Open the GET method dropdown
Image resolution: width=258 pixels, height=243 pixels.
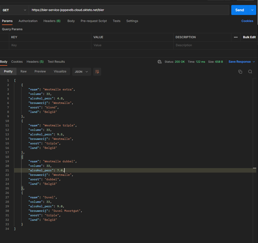[x=14, y=10]
